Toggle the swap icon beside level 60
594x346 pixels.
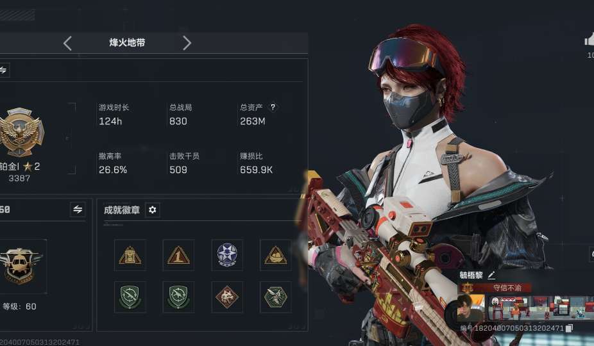coord(78,210)
